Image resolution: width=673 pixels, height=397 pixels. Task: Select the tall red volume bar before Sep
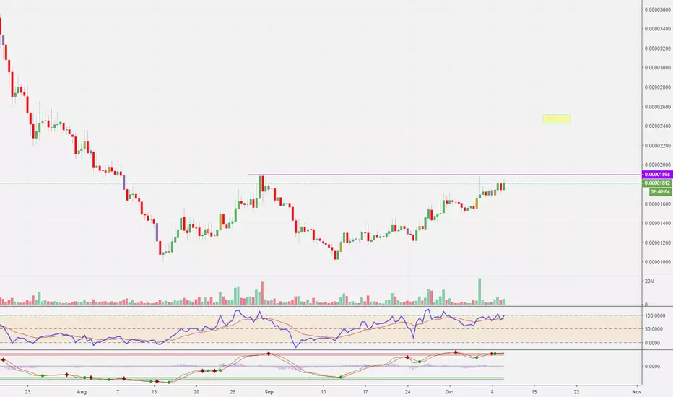pyautogui.click(x=262, y=293)
